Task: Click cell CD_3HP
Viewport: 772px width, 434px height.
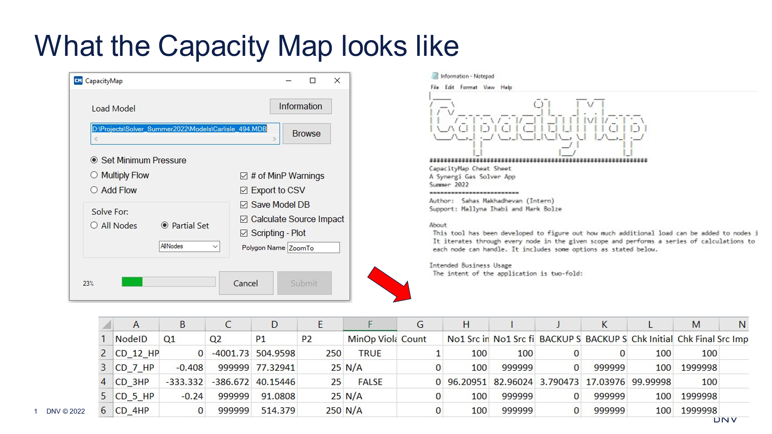Action: (x=136, y=382)
